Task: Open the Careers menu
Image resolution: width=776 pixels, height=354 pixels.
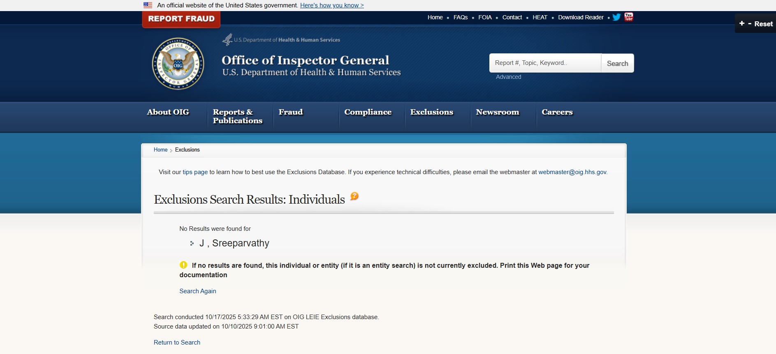Action: (557, 112)
